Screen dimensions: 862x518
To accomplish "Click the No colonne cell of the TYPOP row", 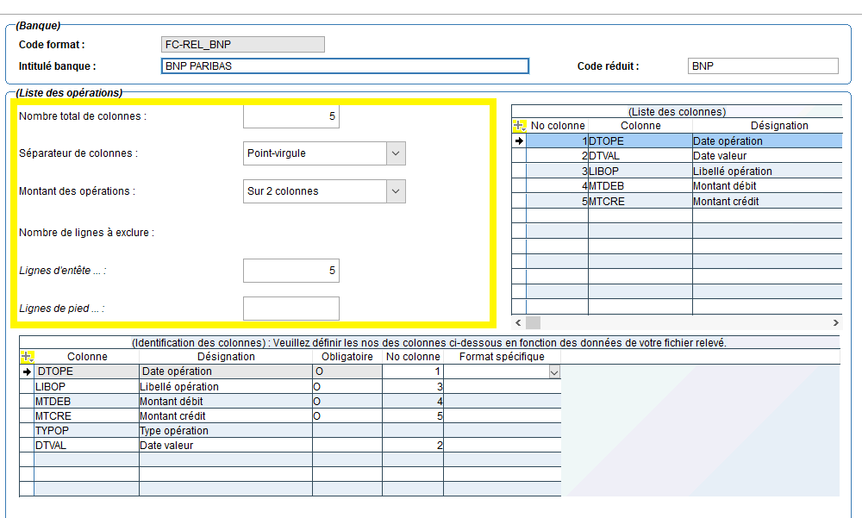I will coord(413,431).
